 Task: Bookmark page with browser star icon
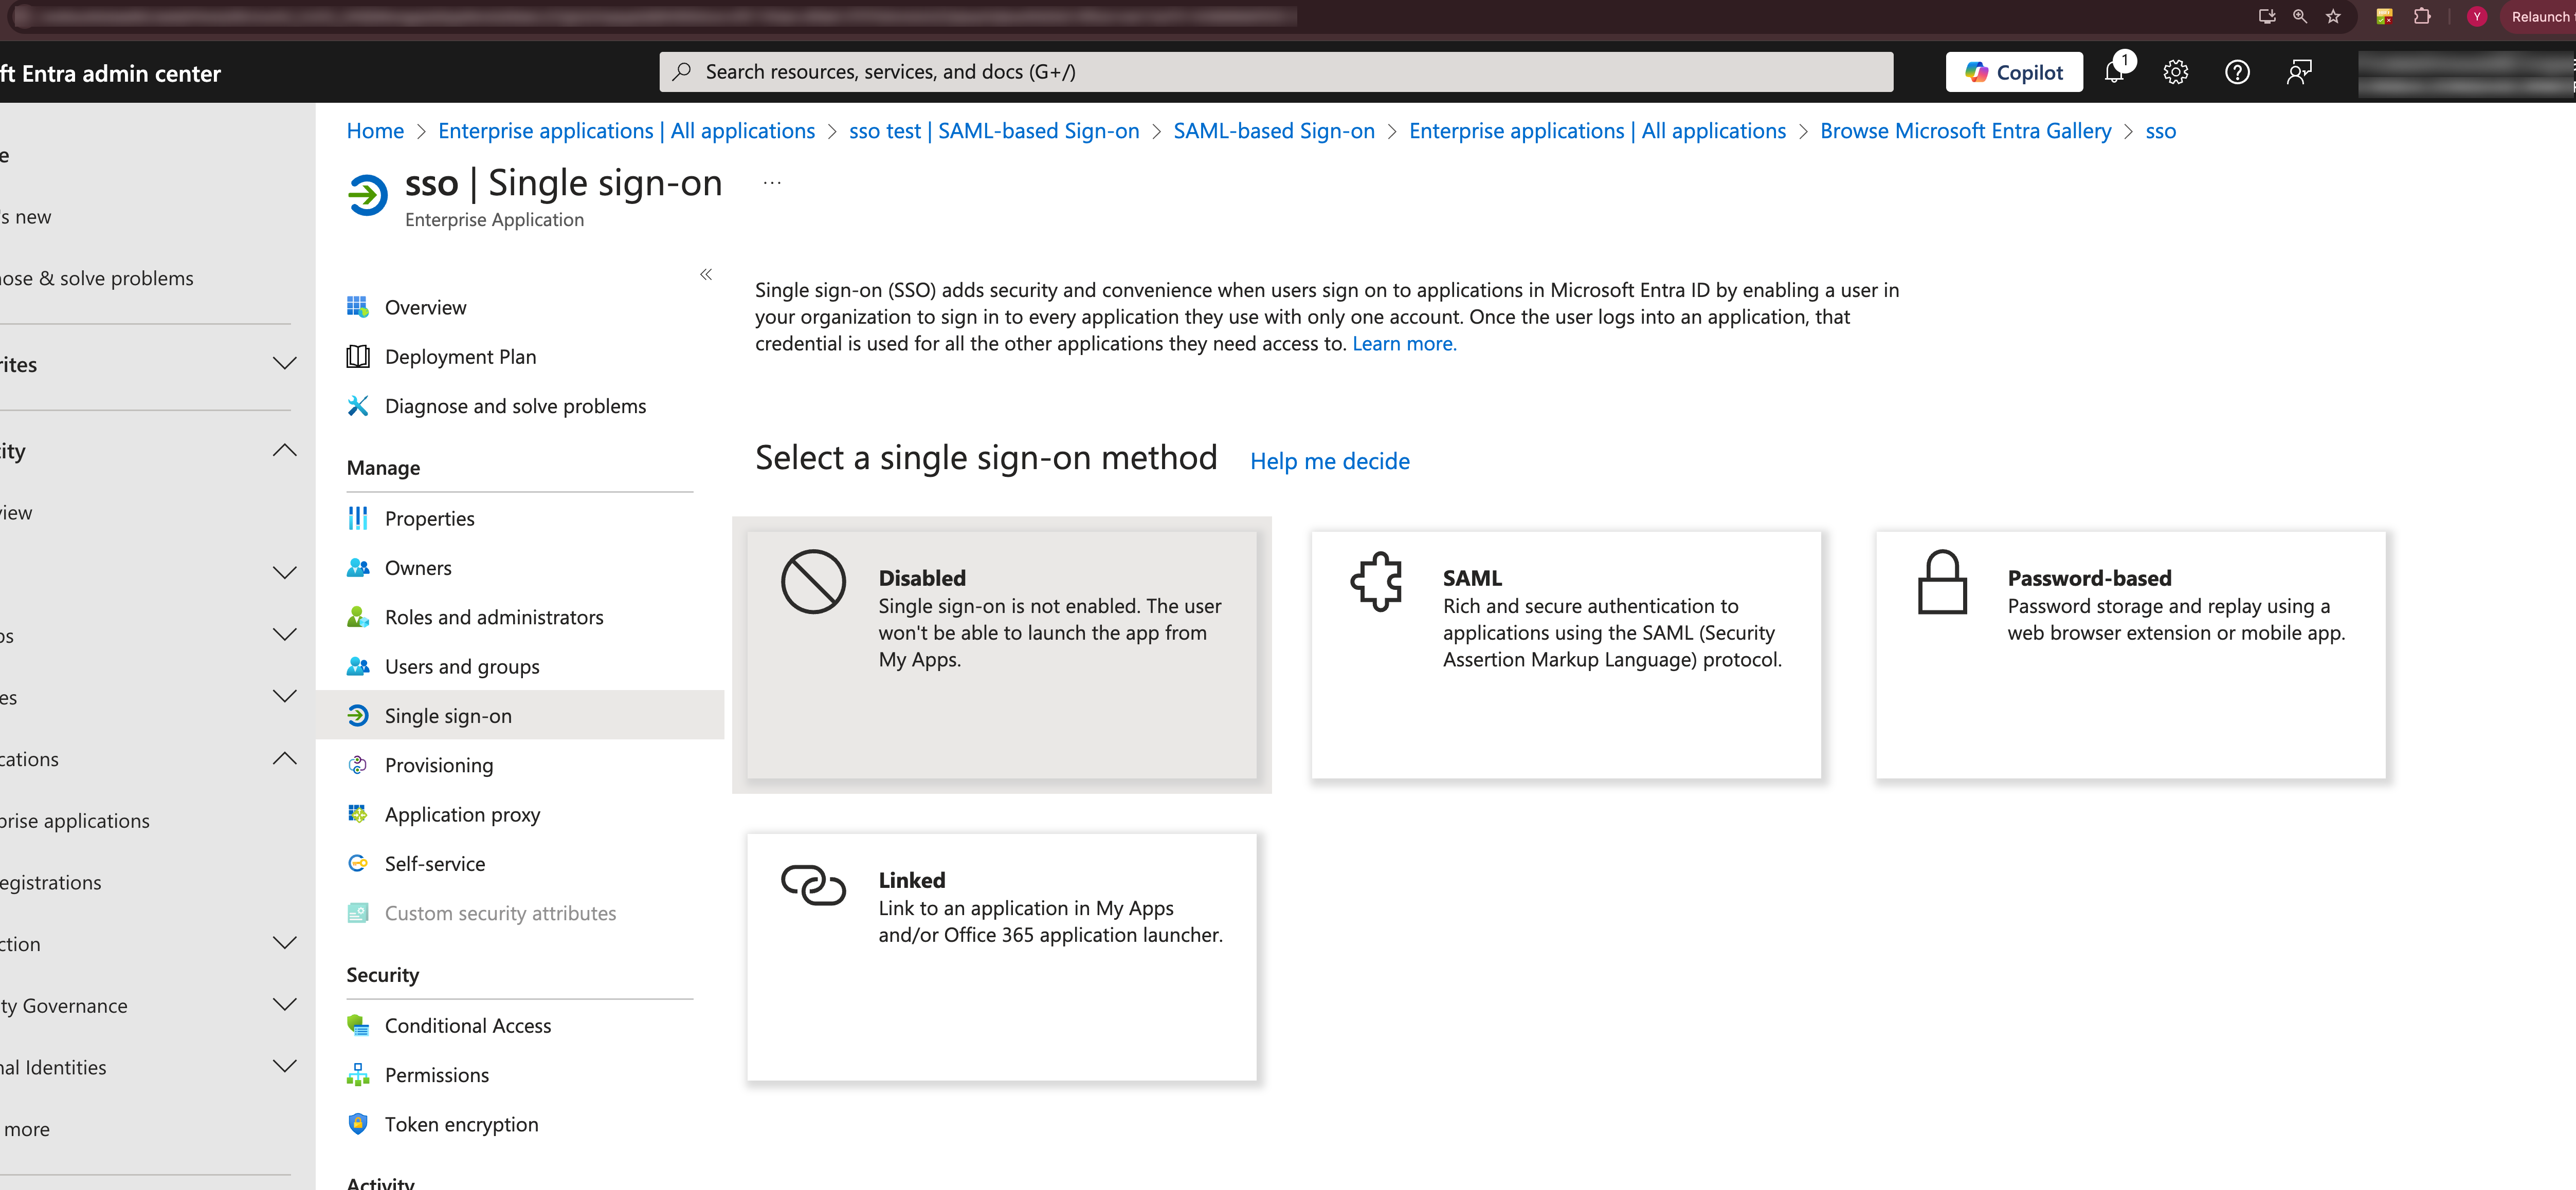2333,16
